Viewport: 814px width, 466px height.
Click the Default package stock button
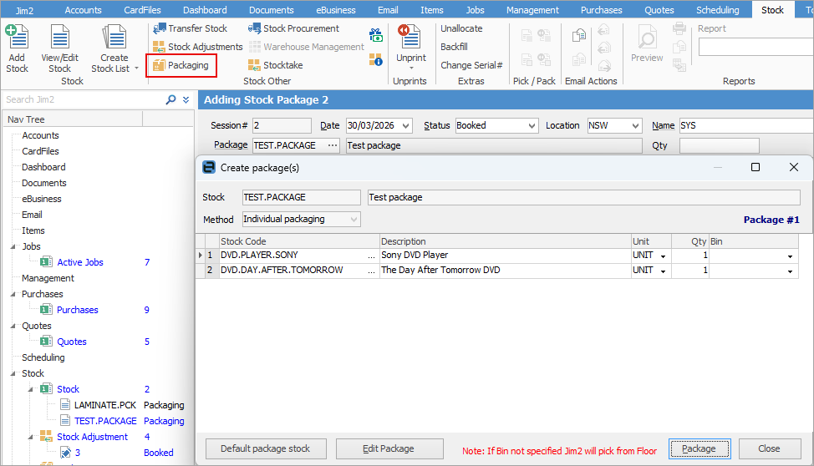(265, 448)
